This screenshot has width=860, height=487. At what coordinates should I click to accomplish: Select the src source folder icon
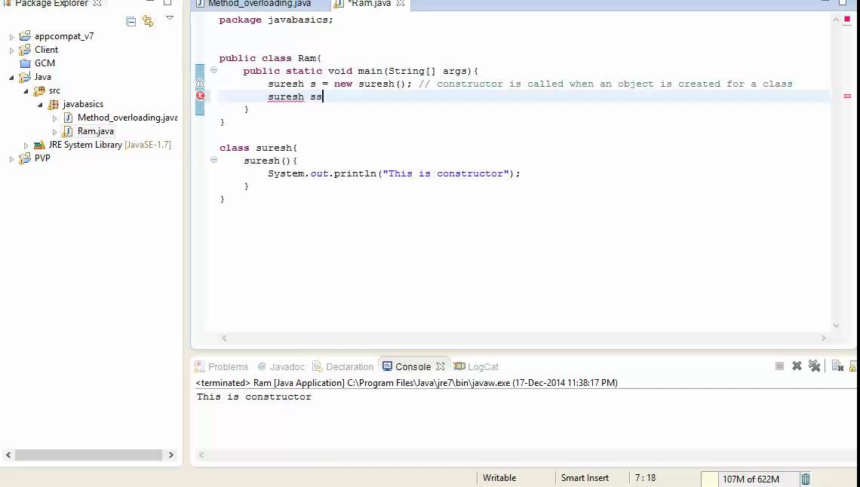click(39, 90)
